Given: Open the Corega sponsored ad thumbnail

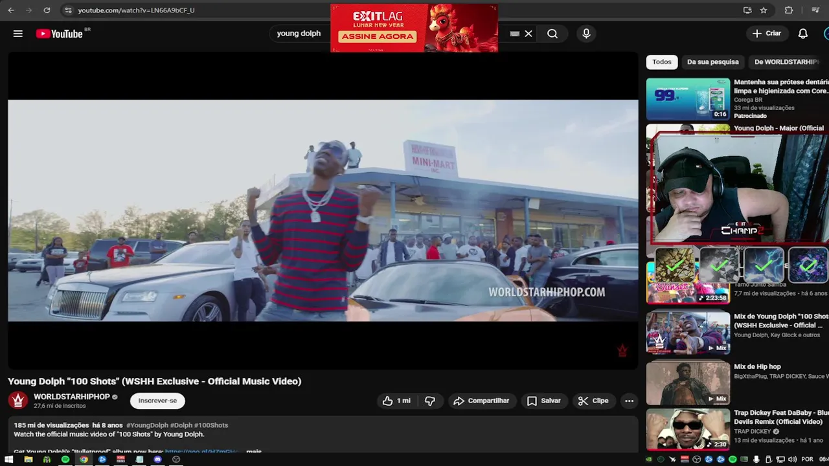Looking at the screenshot, I should point(688,99).
